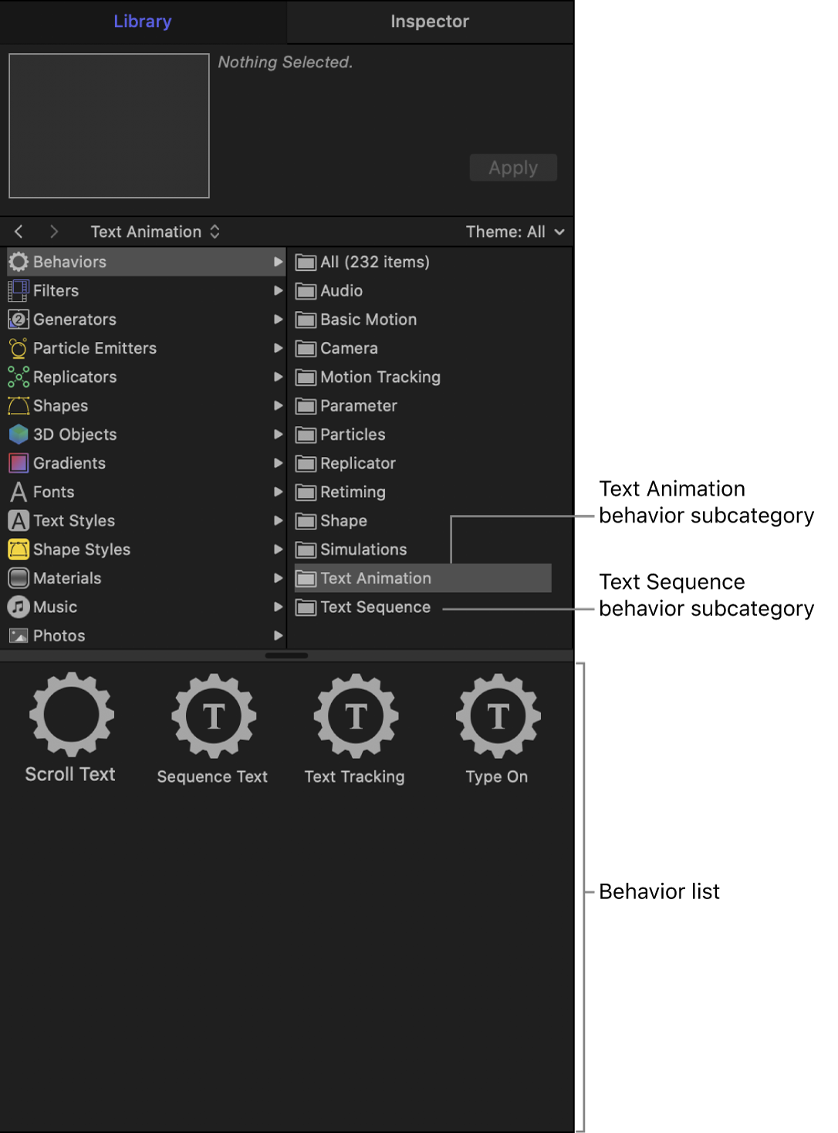Switch to the Library tab
Viewport: 838px width, 1133px height.
[142, 21]
